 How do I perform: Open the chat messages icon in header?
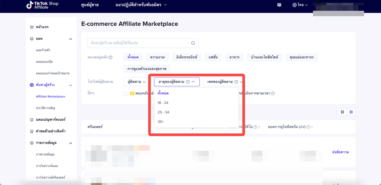click(279, 5)
